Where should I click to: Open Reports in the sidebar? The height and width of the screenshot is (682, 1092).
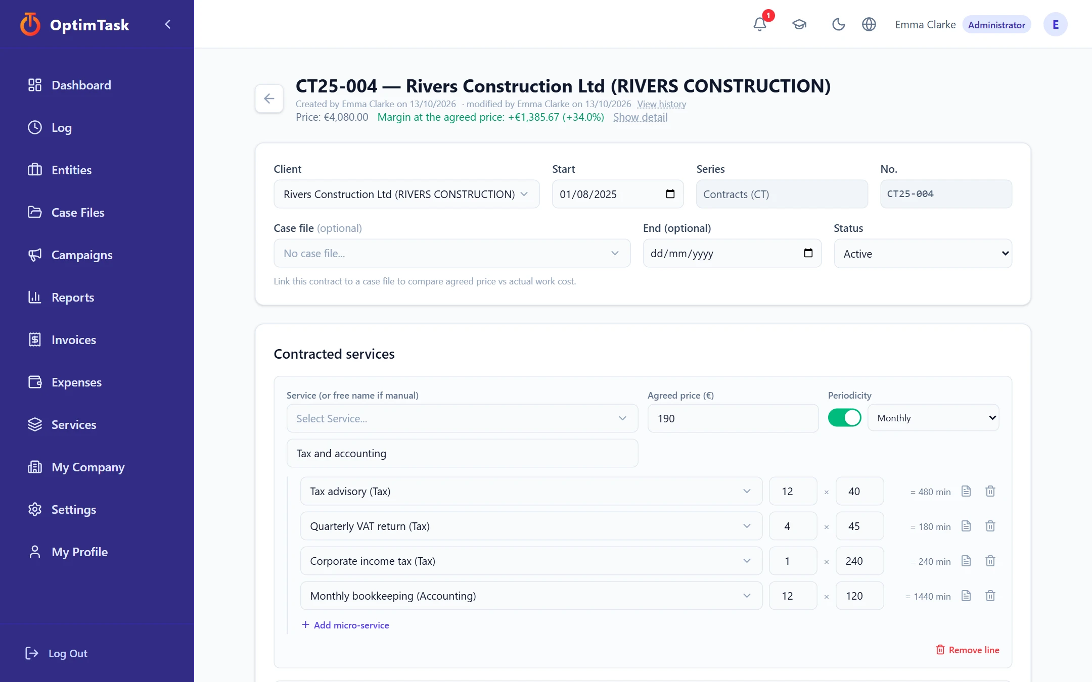pyautogui.click(x=73, y=297)
